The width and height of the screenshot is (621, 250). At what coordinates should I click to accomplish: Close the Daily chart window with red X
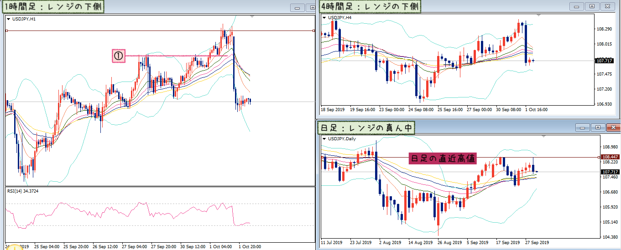(x=614, y=128)
